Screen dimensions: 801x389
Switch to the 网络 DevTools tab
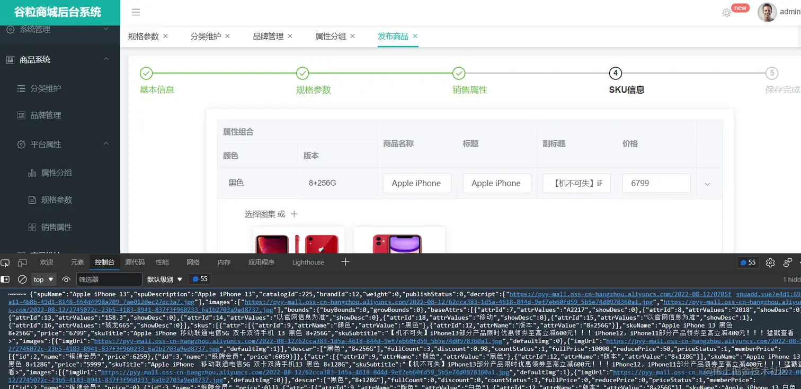coord(193,262)
